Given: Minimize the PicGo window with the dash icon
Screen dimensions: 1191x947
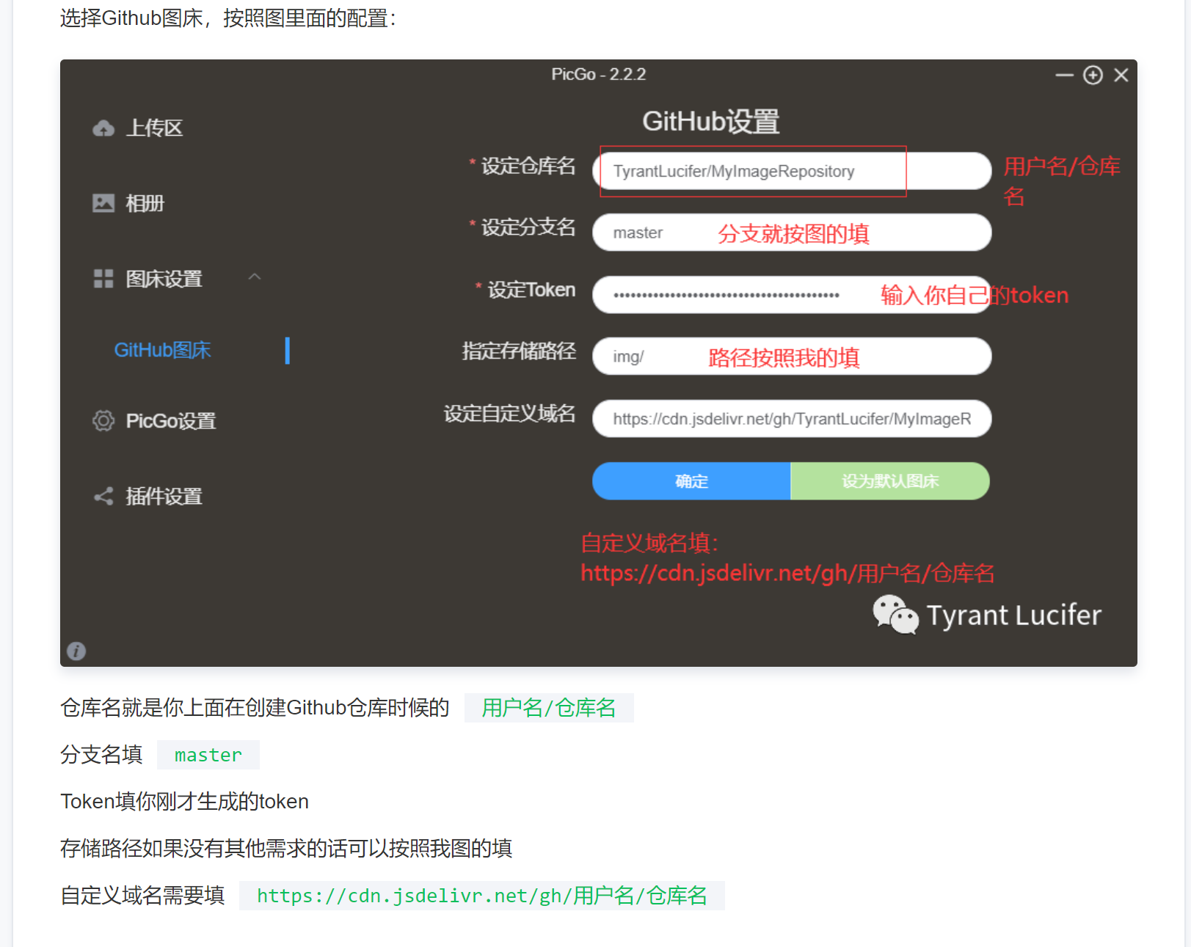Looking at the screenshot, I should [1064, 75].
